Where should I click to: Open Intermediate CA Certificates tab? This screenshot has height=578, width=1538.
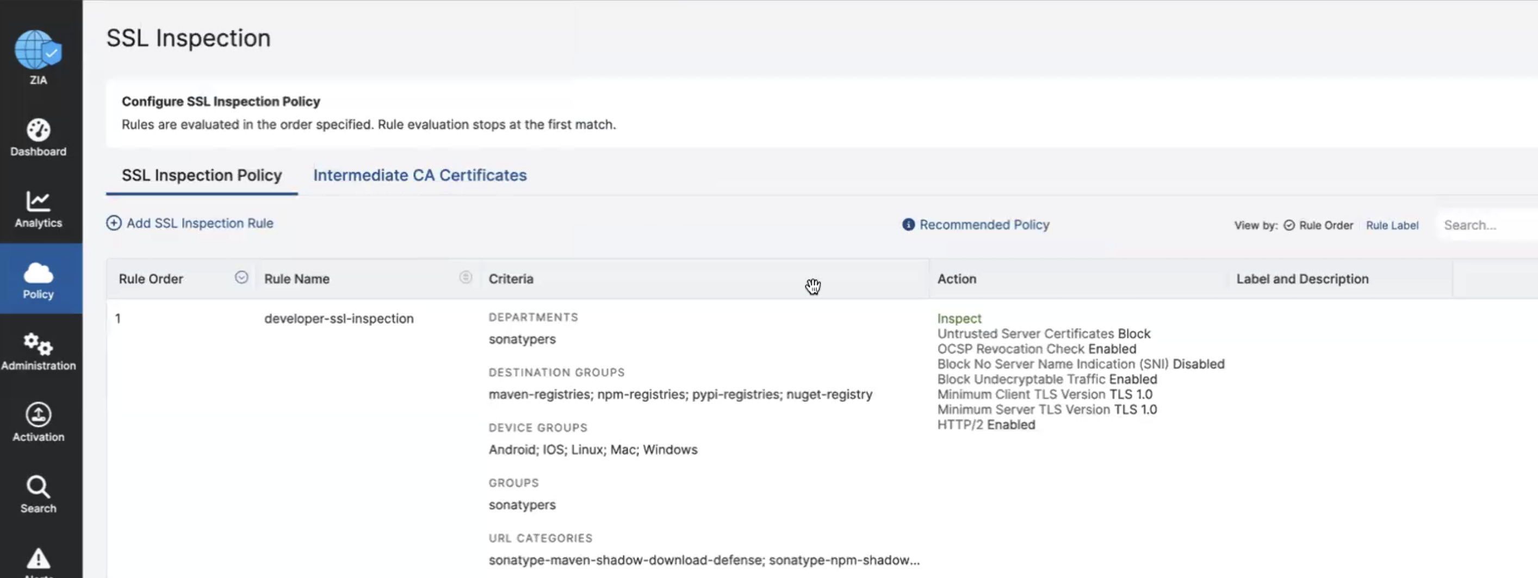tap(420, 175)
